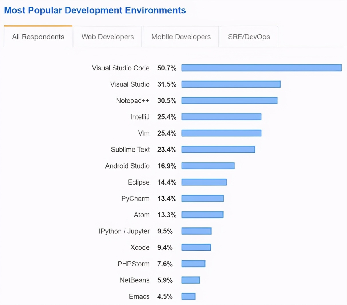The height and width of the screenshot is (305, 347).
Task: Click the Notepad++ bar
Action: pyautogui.click(x=229, y=100)
